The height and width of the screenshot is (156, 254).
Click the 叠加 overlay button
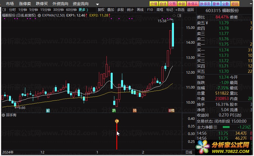pos(111,10)
